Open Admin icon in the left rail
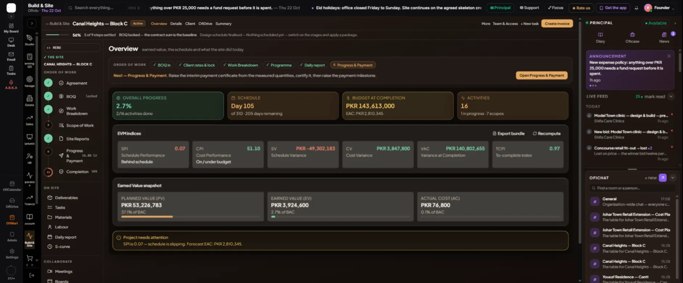The width and height of the screenshot is (683, 283). [12, 236]
